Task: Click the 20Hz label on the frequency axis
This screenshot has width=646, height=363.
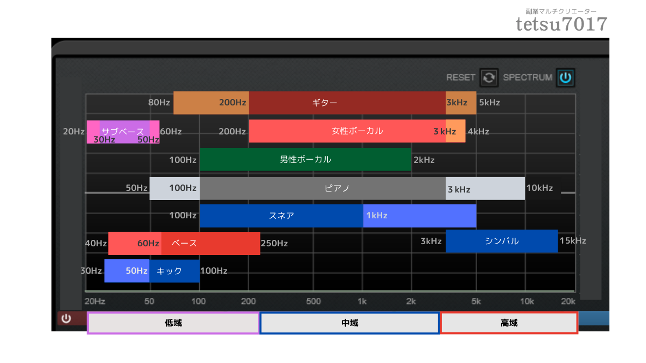Action: pyautogui.click(x=95, y=301)
